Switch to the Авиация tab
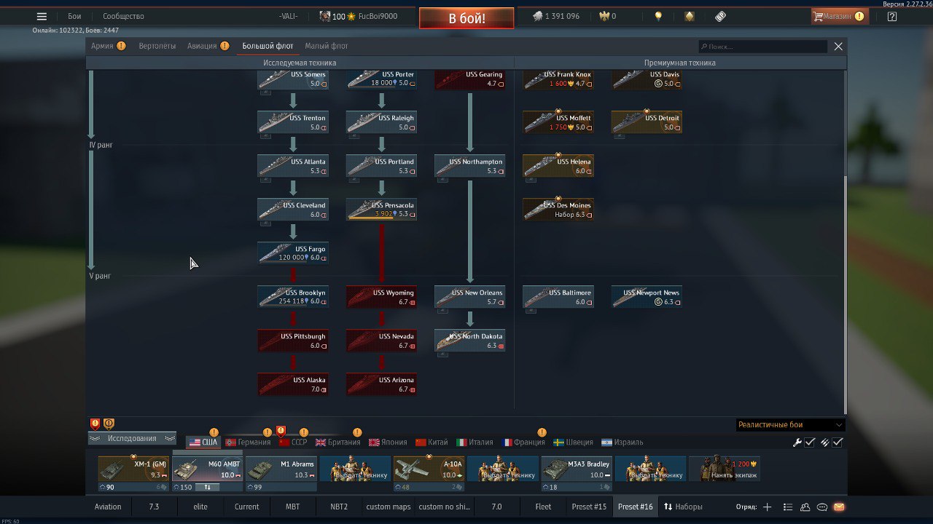Viewport: 933px width, 524px height. (202, 46)
